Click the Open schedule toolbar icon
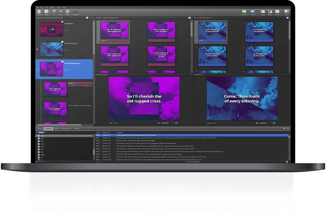The width and height of the screenshot is (326, 213). (x=48, y=12)
